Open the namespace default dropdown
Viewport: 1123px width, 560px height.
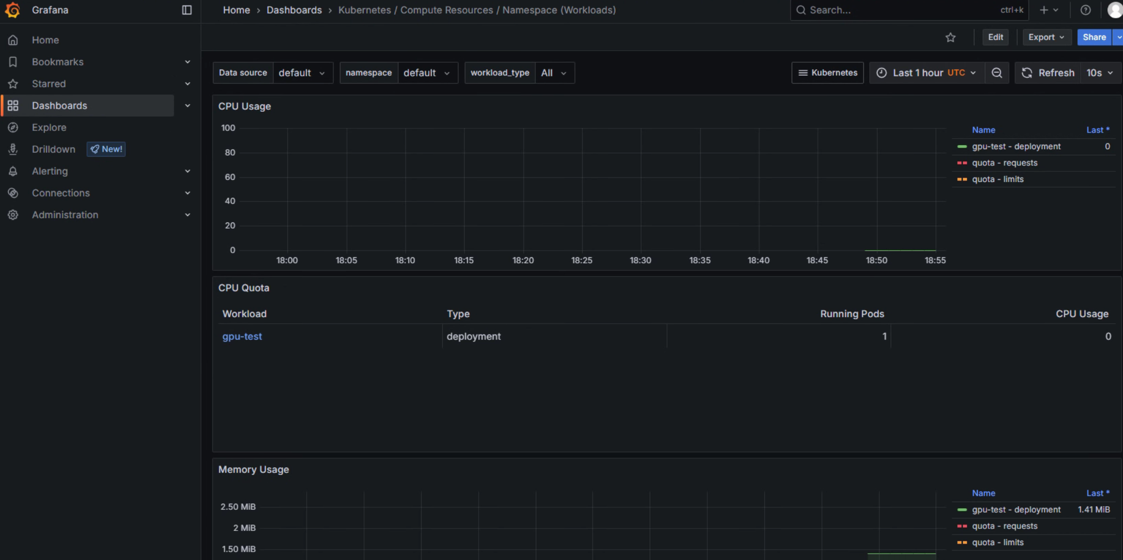click(x=427, y=73)
